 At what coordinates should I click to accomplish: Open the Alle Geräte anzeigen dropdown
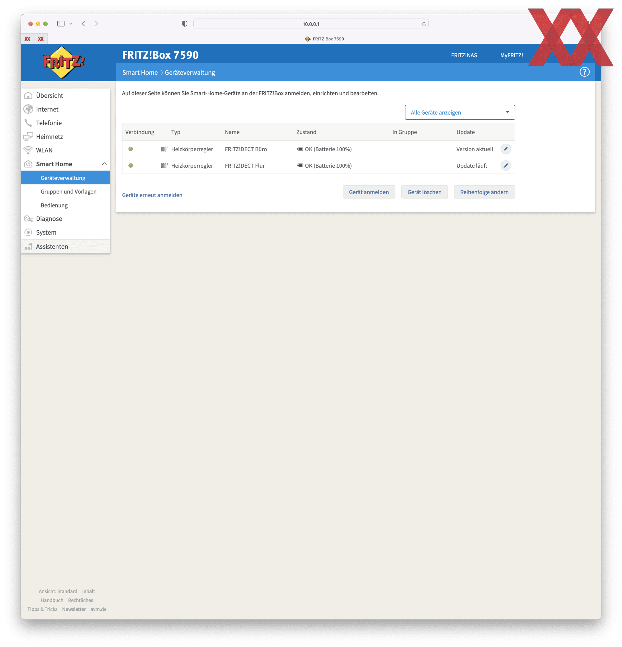(459, 112)
